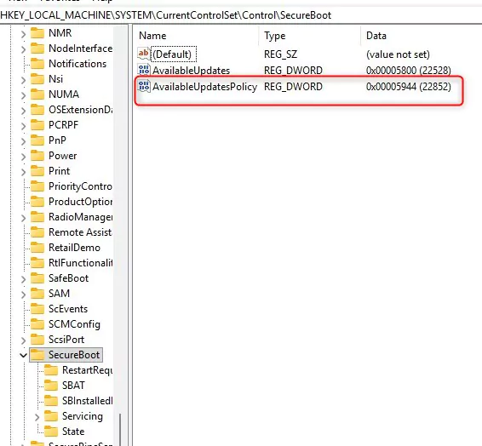Expand the NodeInterfaces key

[x=23, y=49]
